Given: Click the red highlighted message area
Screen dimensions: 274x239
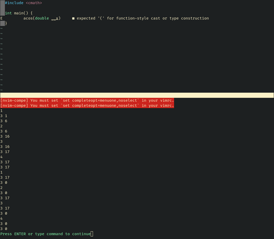Looking at the screenshot, I should (87, 103).
